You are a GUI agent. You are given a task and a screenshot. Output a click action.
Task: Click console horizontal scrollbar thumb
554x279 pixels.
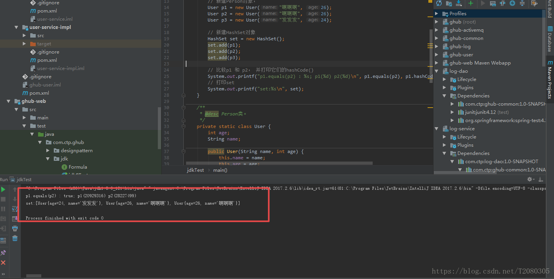34,276
